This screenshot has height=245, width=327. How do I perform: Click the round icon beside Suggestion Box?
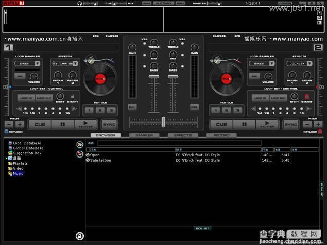click(x=80, y=154)
